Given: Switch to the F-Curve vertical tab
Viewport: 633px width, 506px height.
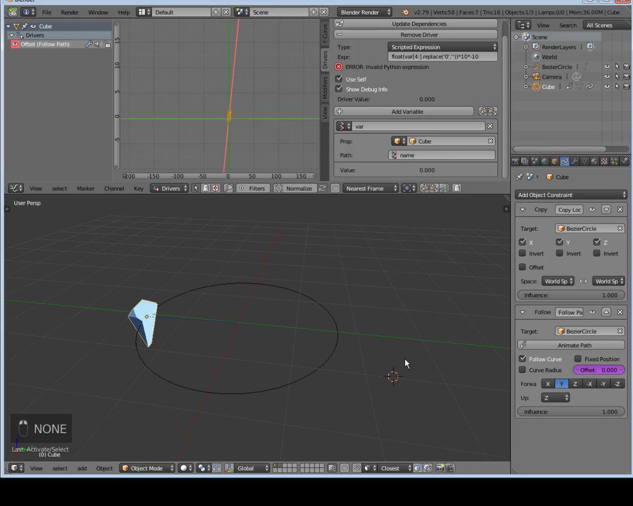Looking at the screenshot, I should pos(325,33).
